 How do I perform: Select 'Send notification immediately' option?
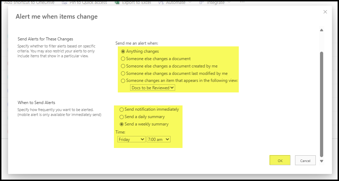122,109
